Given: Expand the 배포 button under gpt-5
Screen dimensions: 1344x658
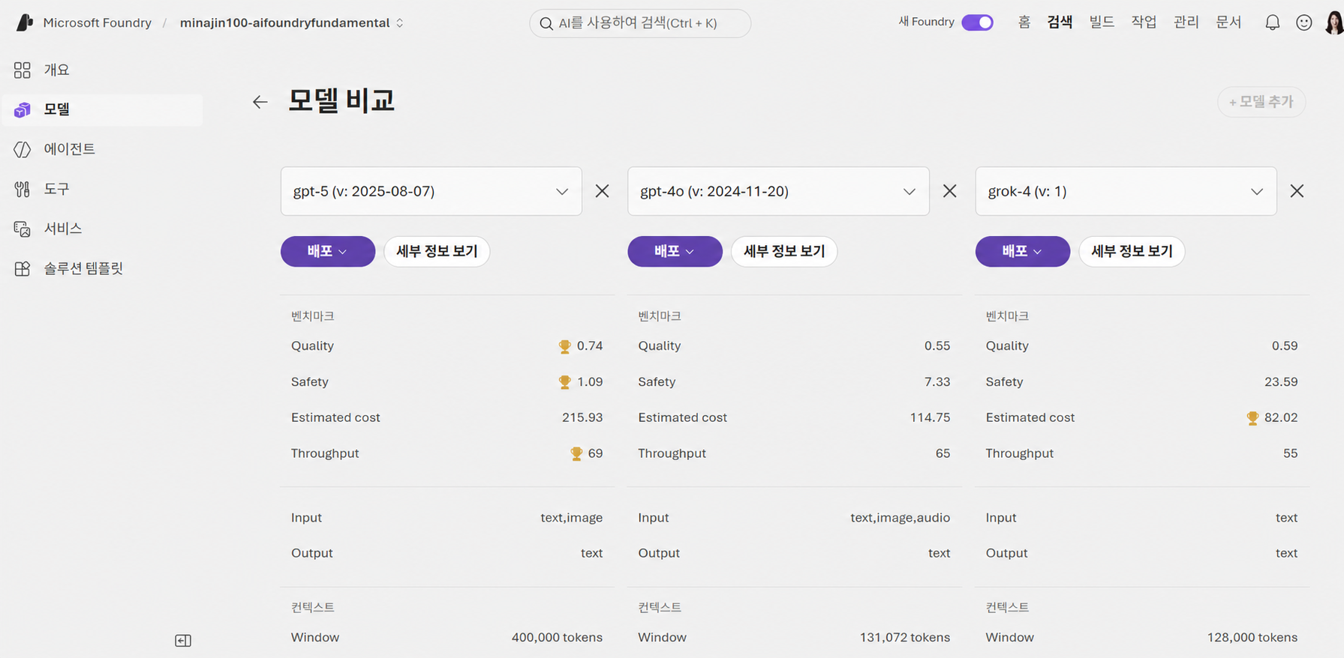Looking at the screenshot, I should (328, 251).
